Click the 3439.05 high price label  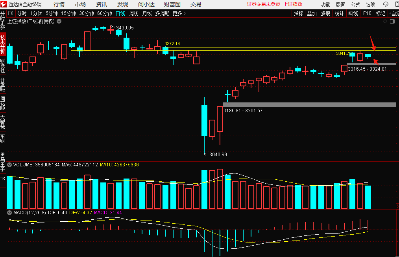[125, 27]
